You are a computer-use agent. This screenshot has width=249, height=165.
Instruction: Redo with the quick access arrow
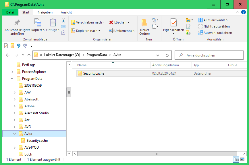[25, 46]
